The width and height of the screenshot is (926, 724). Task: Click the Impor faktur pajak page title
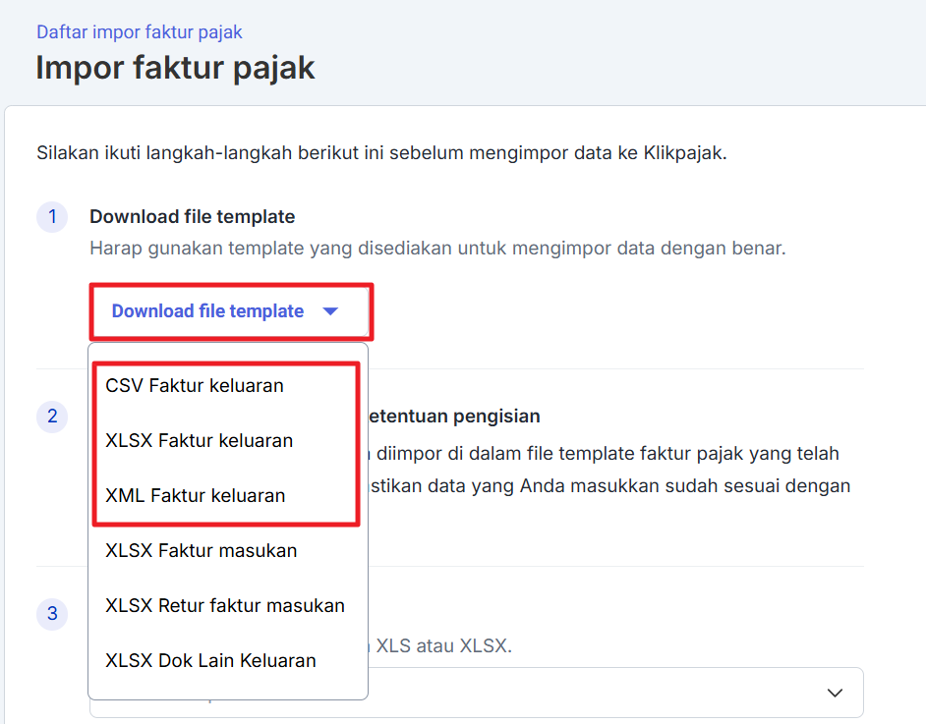click(176, 68)
